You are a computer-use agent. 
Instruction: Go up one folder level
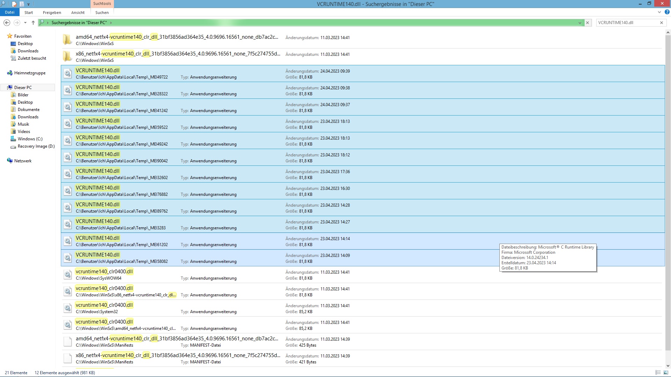point(33,23)
